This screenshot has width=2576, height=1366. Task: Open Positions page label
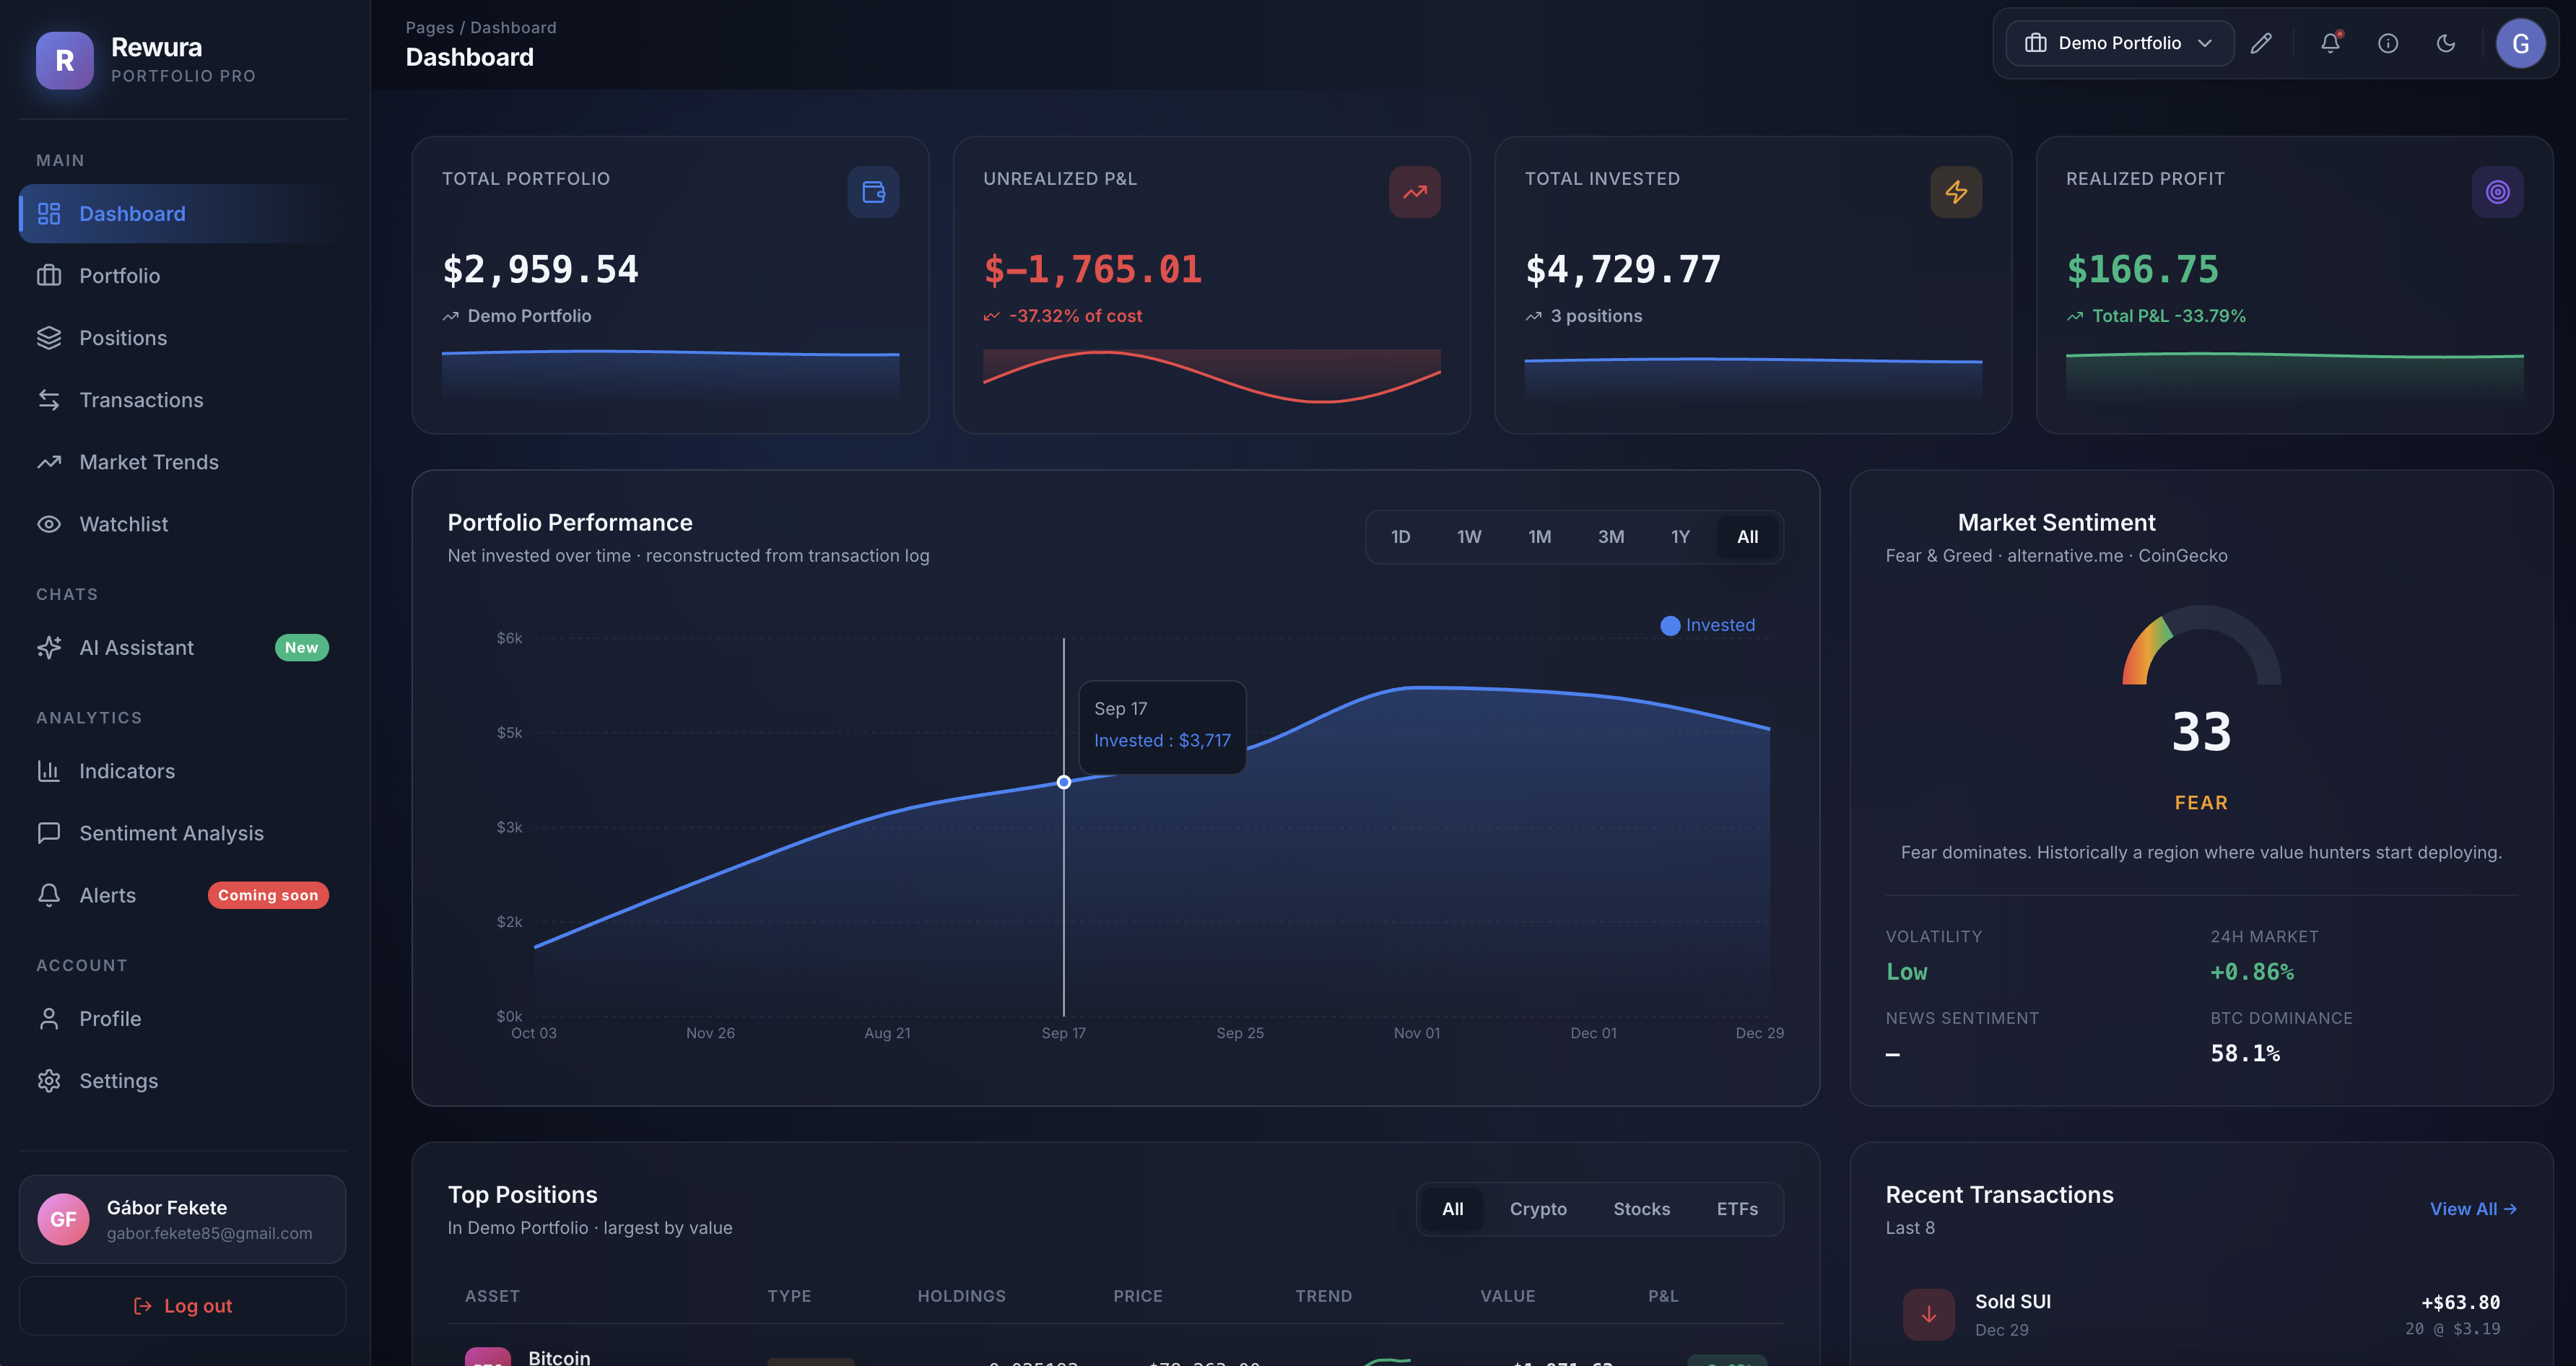[123, 338]
